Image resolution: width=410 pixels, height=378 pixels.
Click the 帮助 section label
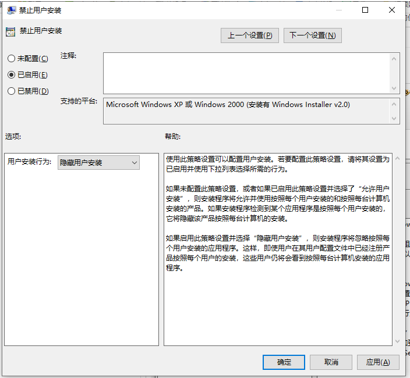(x=172, y=136)
